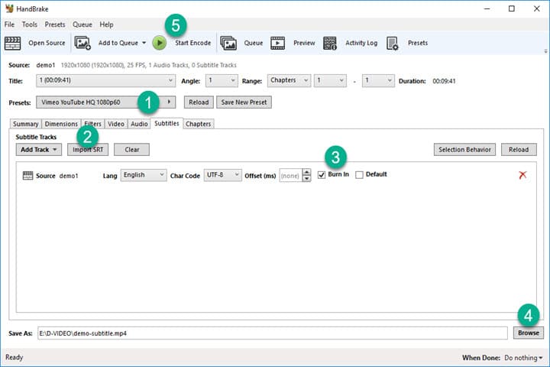This screenshot has height=367, width=550.
Task: Click the Browse button
Action: pos(528,333)
